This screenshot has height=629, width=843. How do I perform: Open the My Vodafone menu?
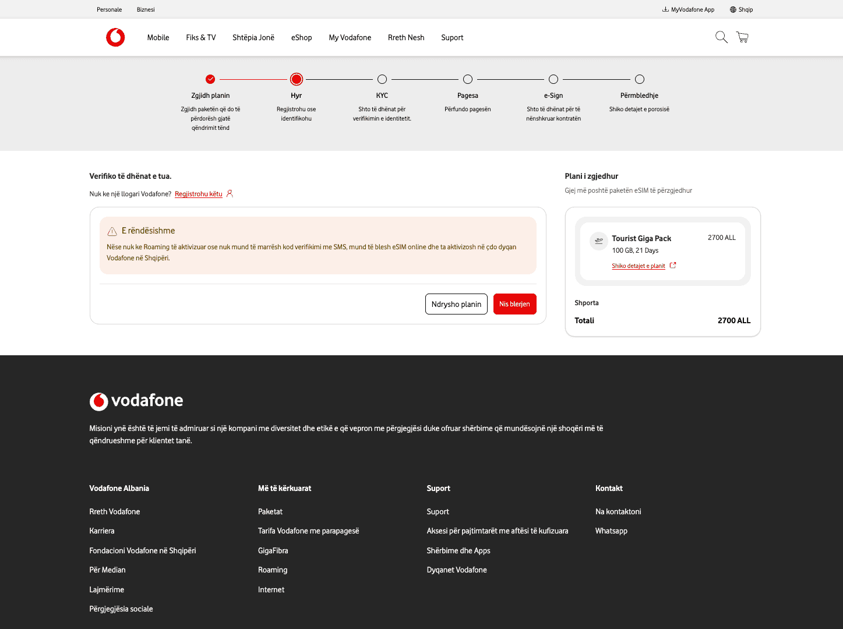tap(350, 37)
